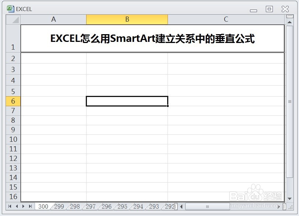
Task: Select column C header
Action: coord(226,19)
